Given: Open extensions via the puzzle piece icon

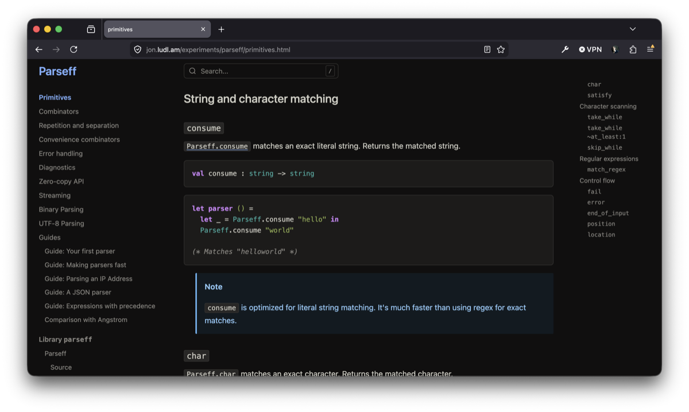Looking at the screenshot, I should tap(632, 49).
